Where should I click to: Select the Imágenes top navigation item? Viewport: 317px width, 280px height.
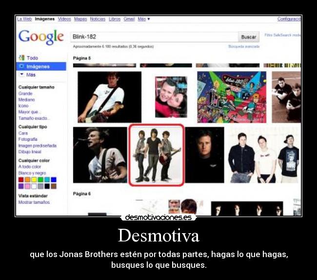pyautogui.click(x=45, y=19)
